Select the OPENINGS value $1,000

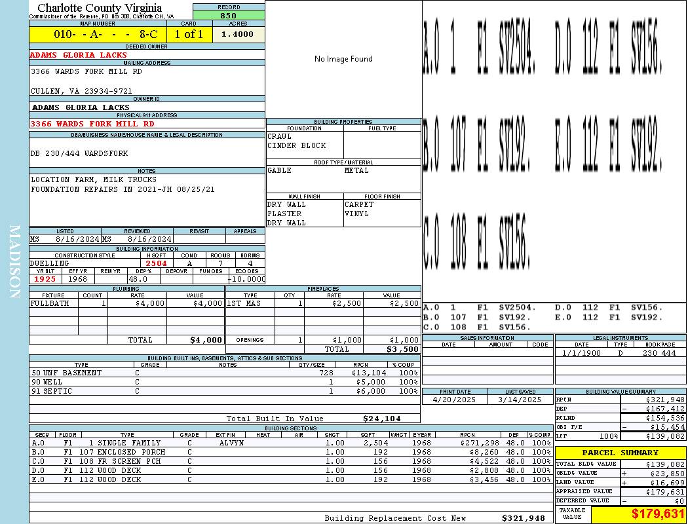click(x=404, y=340)
